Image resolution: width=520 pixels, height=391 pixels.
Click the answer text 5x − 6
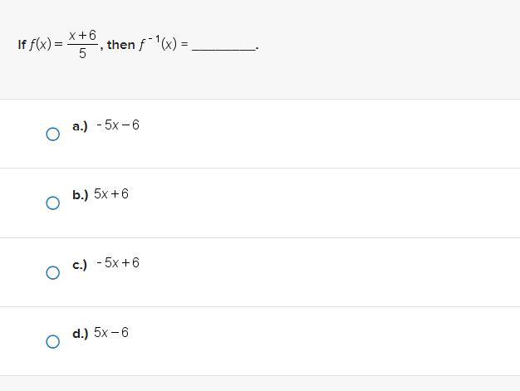(111, 333)
